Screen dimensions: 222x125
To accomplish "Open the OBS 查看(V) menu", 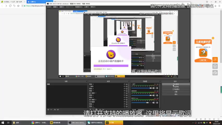I will [62, 7].
